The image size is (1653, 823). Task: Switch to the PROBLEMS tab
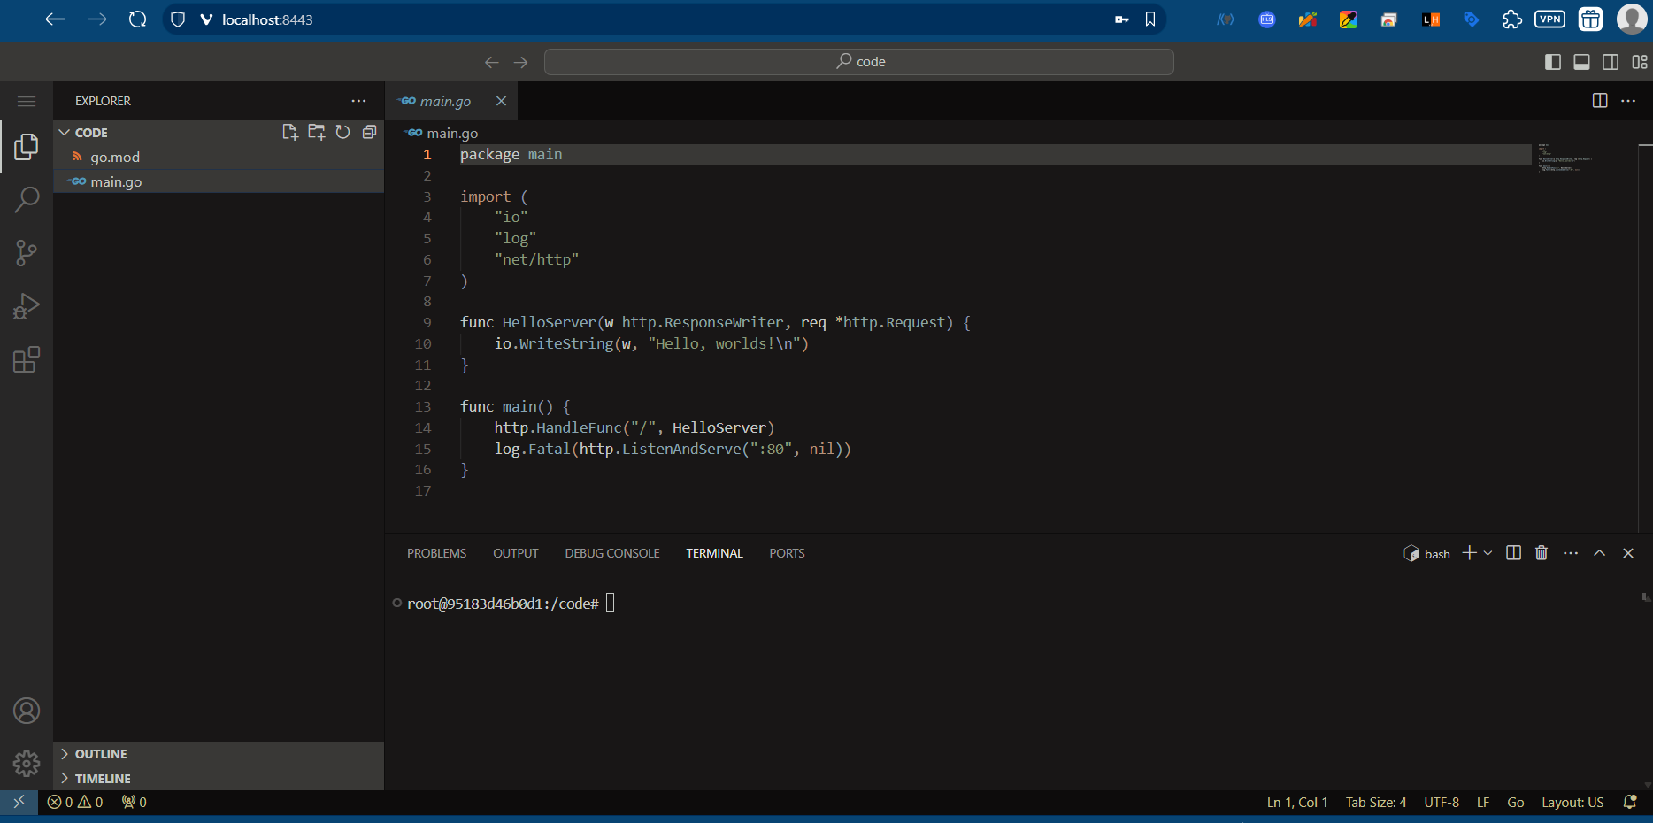tap(436, 553)
